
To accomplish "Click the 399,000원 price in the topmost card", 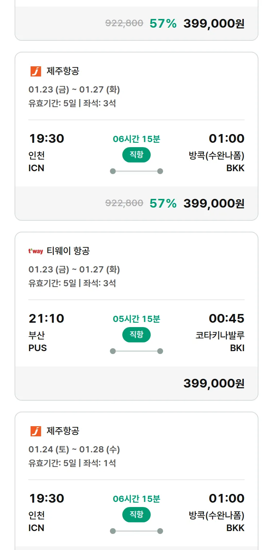I will (214, 23).
